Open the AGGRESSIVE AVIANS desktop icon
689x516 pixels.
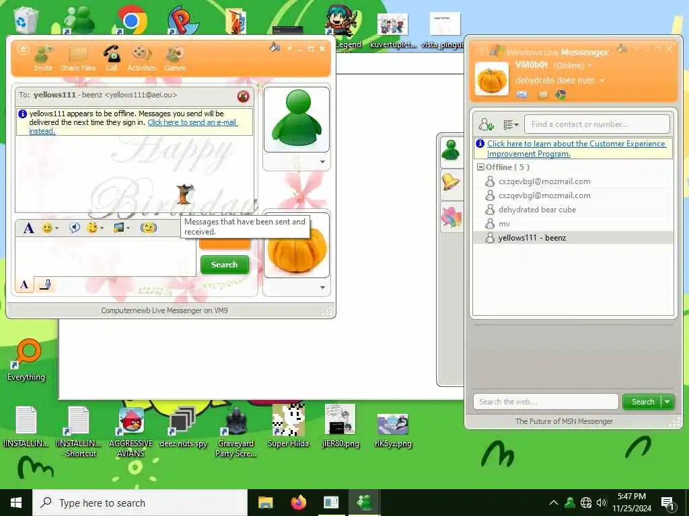131,431
